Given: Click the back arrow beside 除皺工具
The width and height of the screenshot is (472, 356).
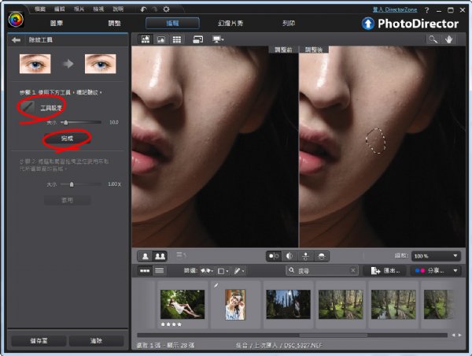Looking at the screenshot, I should click(x=15, y=39).
